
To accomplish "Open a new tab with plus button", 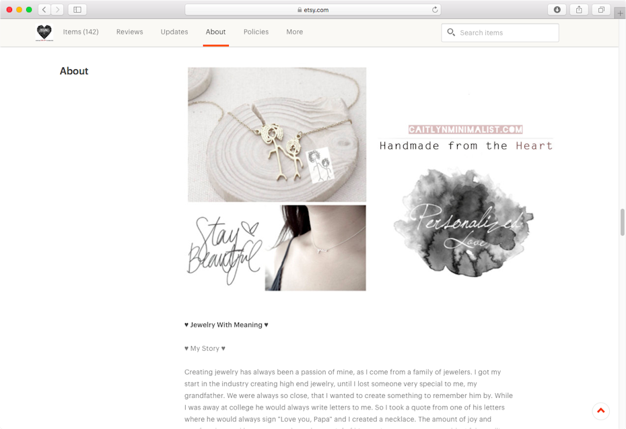I will [x=620, y=13].
